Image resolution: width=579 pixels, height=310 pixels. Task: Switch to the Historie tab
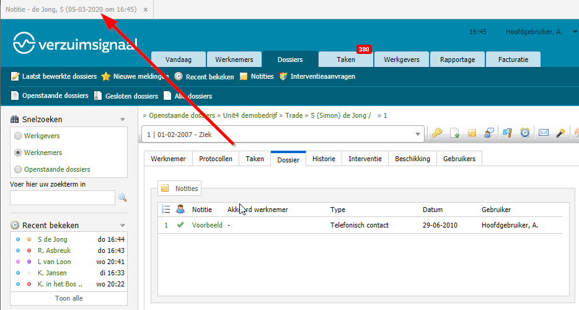pyautogui.click(x=324, y=159)
